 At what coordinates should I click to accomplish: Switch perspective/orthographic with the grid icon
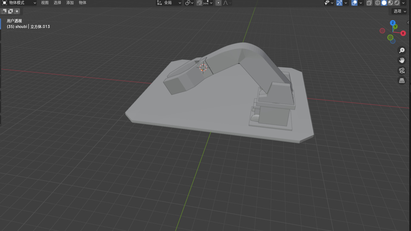(x=402, y=80)
